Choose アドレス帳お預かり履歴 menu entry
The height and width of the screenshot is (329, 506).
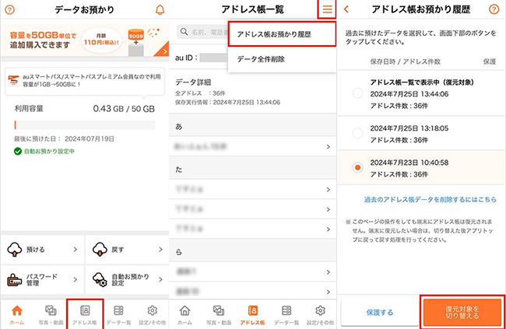[x=282, y=34]
